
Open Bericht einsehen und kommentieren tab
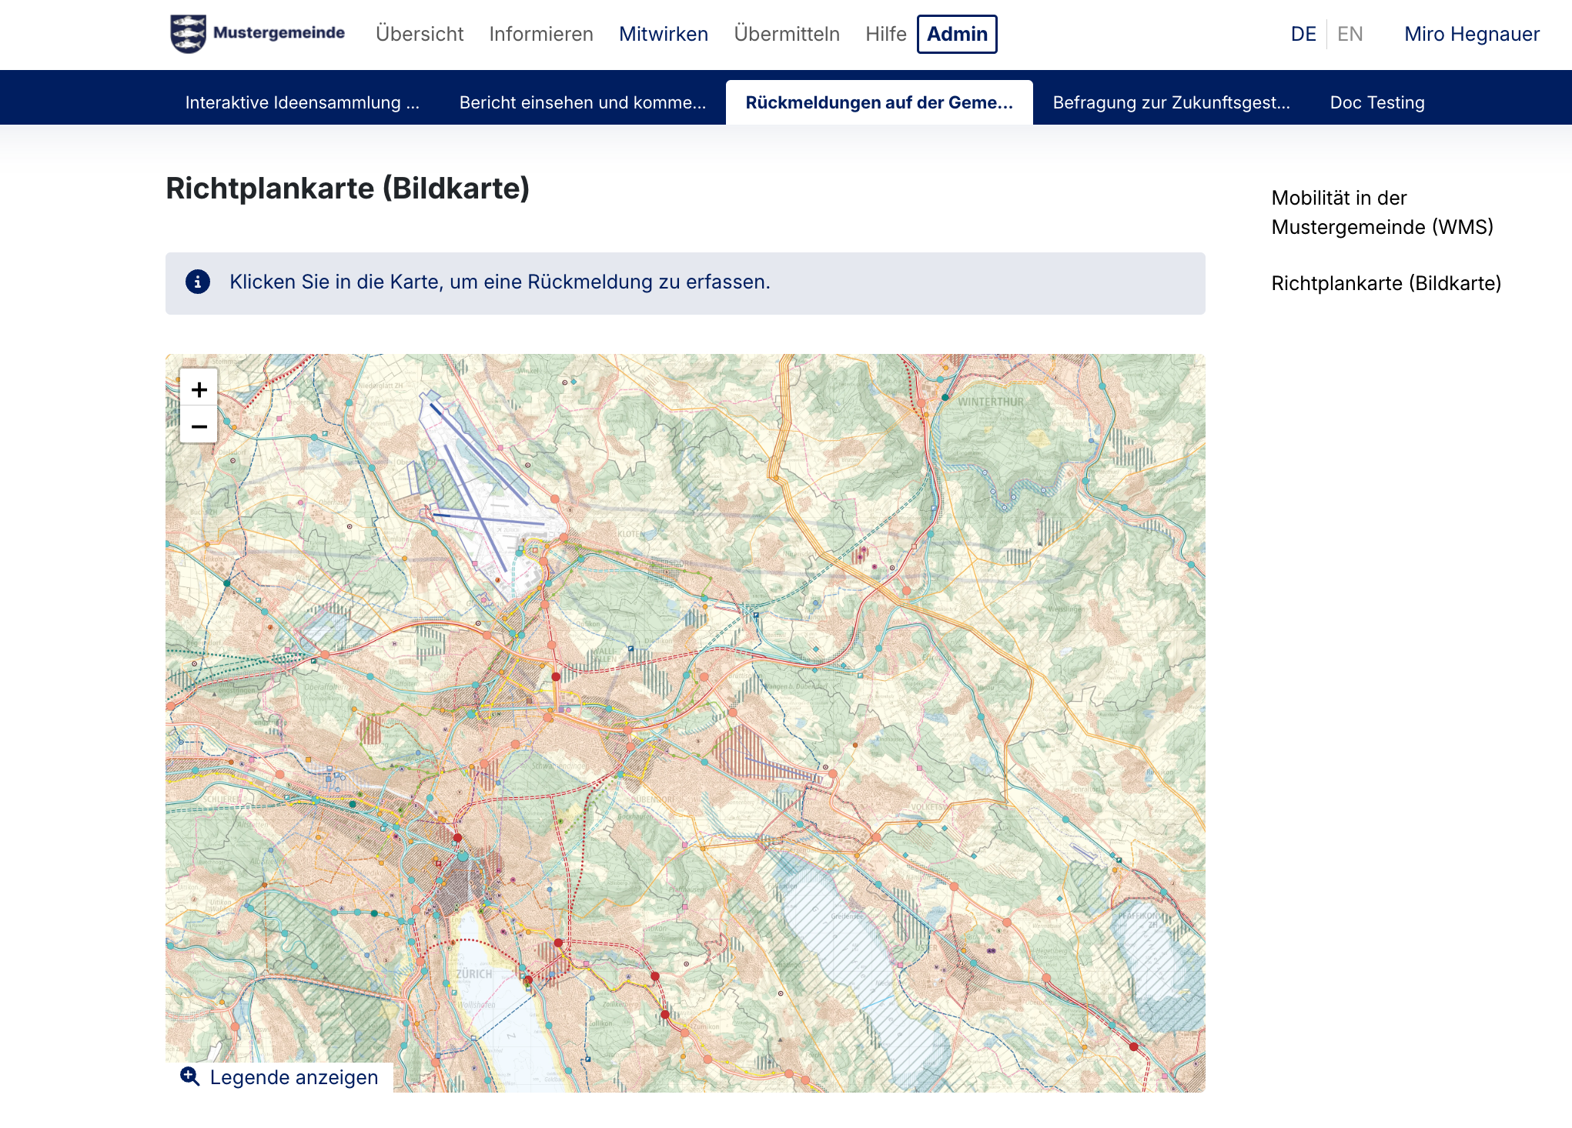click(582, 102)
